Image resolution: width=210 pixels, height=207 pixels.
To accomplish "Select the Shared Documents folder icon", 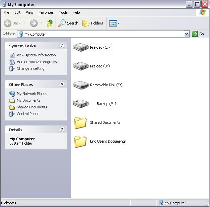I will (81, 123).
